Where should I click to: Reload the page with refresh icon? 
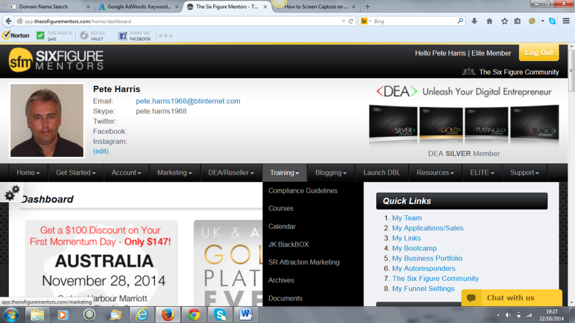(x=351, y=21)
